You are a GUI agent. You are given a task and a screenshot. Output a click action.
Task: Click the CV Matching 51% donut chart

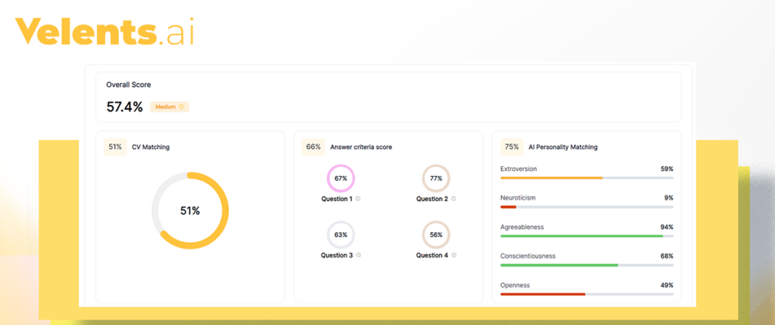tap(190, 211)
